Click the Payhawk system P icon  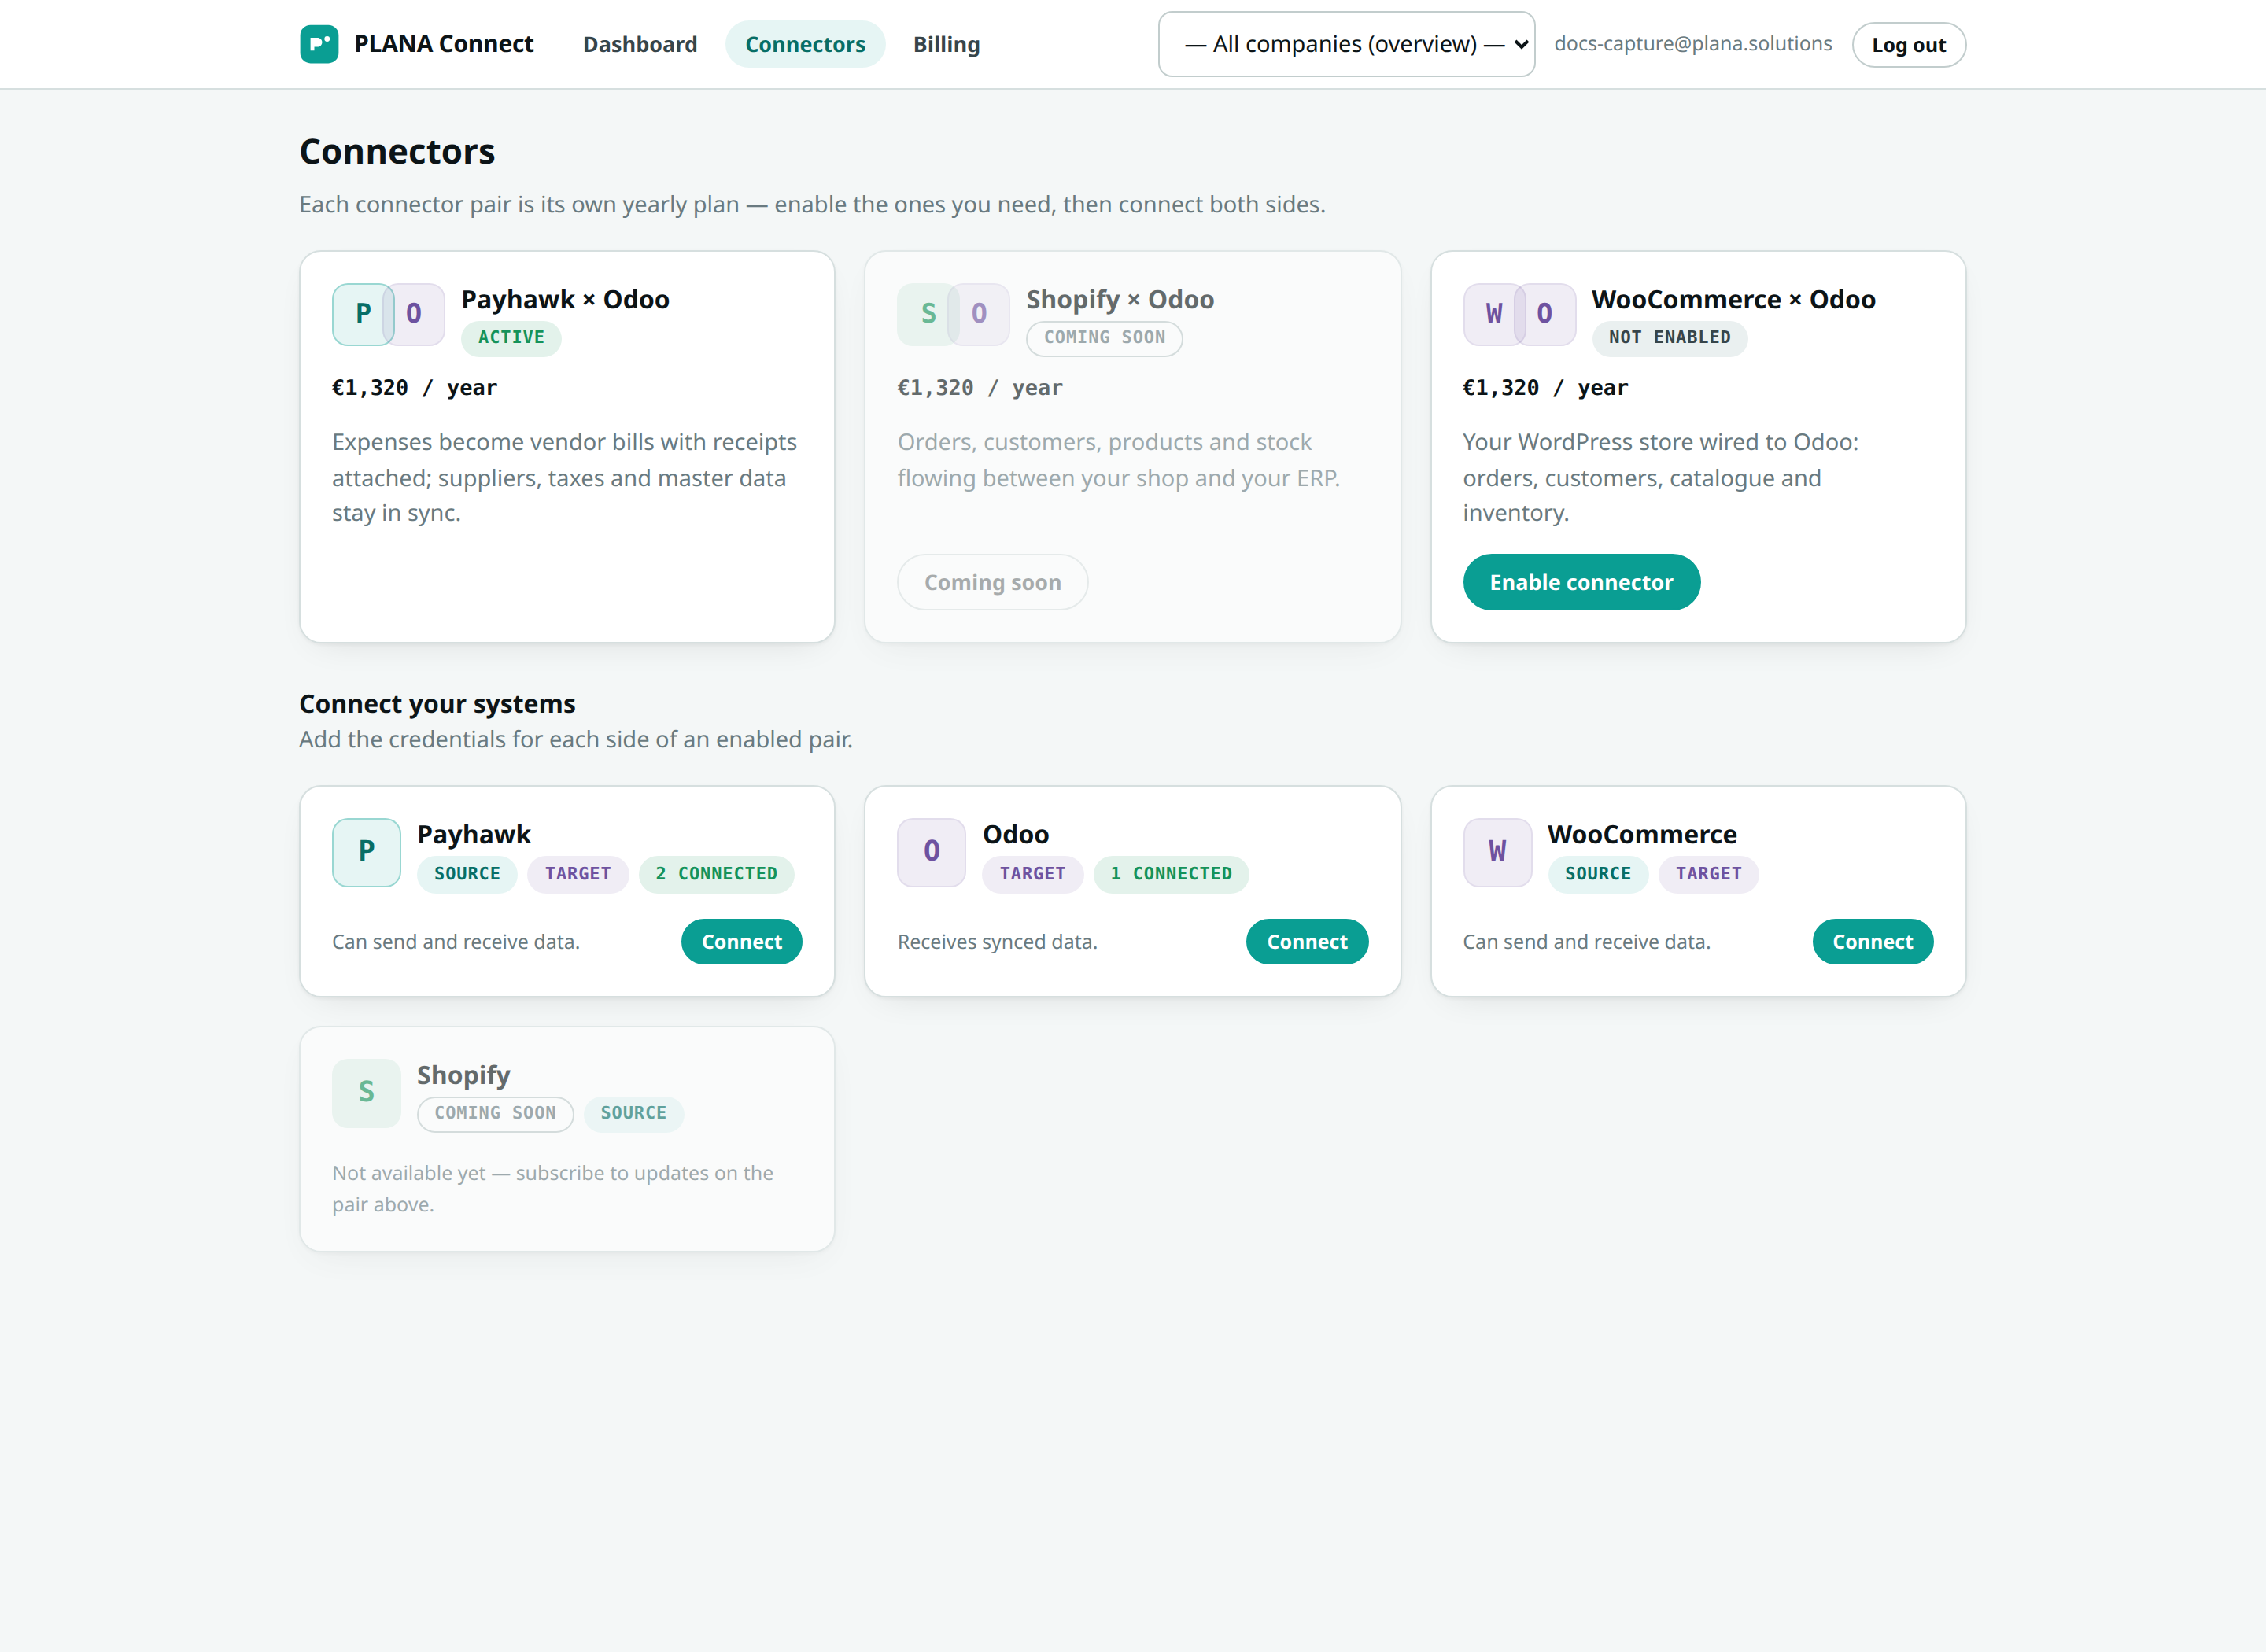(366, 852)
